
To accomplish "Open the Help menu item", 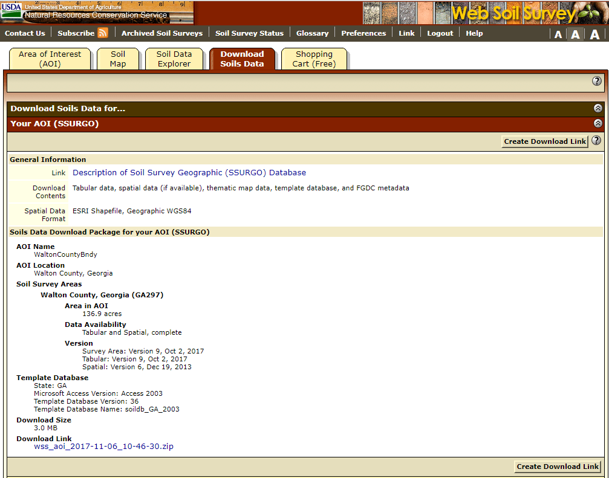I will 474,33.
